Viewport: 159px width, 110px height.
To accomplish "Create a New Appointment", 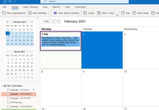I will [x=13, y=13].
